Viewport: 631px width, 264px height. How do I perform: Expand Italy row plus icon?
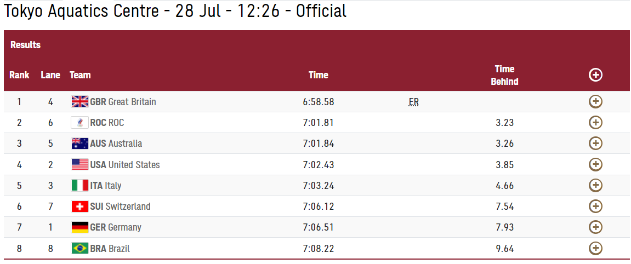(595, 185)
